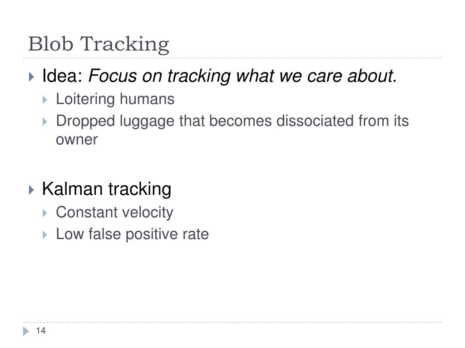
Task: Click the word owner on wrapped line
Action: (76, 140)
